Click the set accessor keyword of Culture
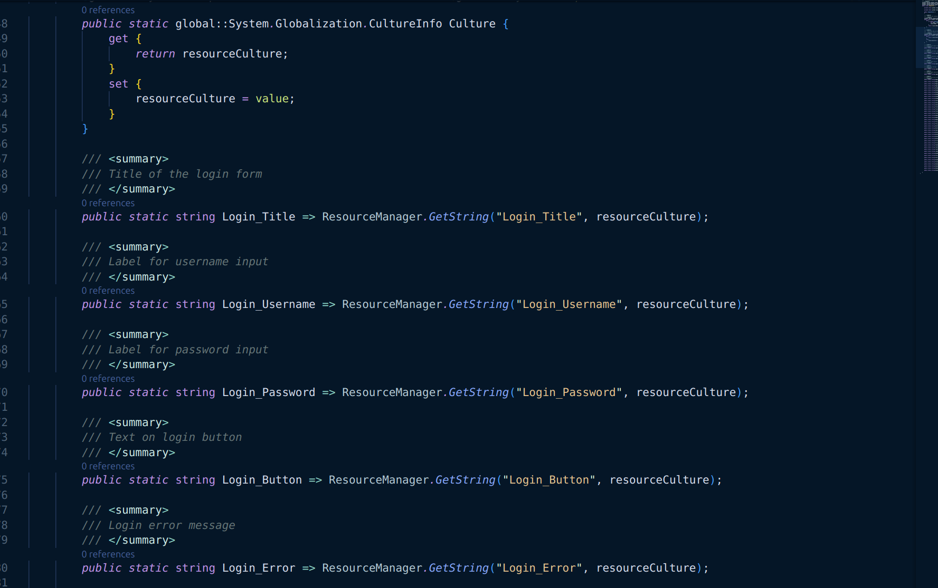The height and width of the screenshot is (588, 938). [x=117, y=83]
